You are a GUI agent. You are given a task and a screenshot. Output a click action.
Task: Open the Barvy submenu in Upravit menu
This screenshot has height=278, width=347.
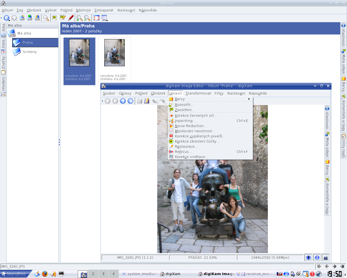pos(210,99)
